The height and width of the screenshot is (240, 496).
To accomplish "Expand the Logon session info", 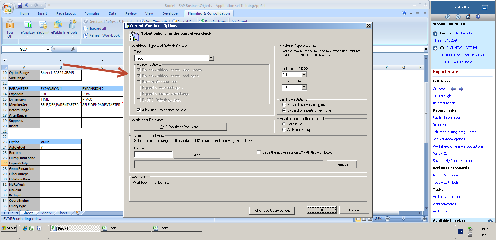I will (x=435, y=34).
